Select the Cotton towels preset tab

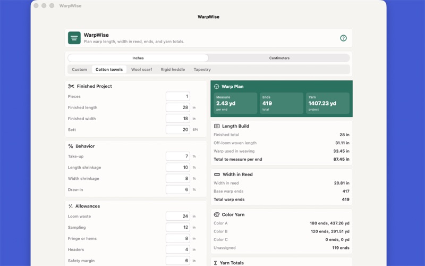[109, 70]
